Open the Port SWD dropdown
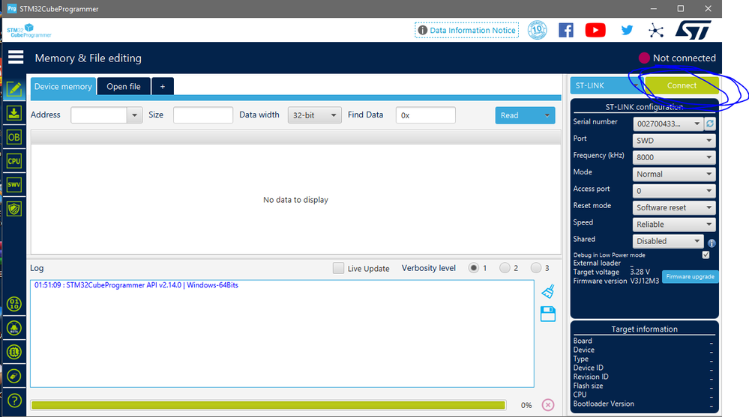This screenshot has height=417, width=749. pyautogui.click(x=674, y=140)
